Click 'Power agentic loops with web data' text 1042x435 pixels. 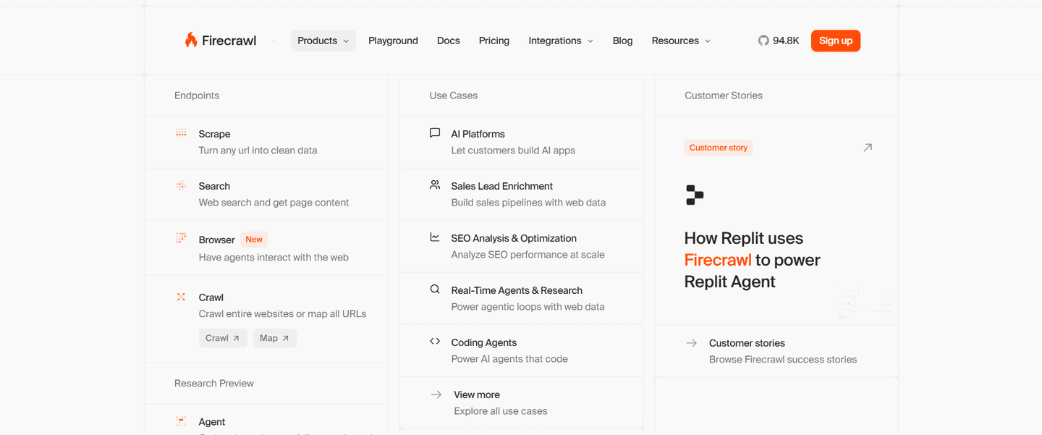point(528,307)
